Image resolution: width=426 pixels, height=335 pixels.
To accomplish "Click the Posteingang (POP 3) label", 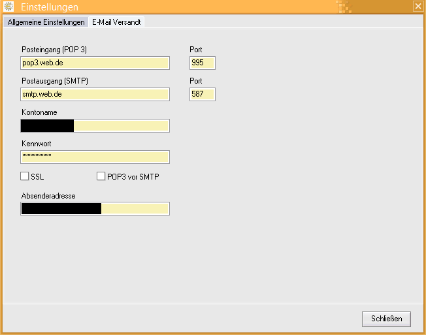I will 55,50.
